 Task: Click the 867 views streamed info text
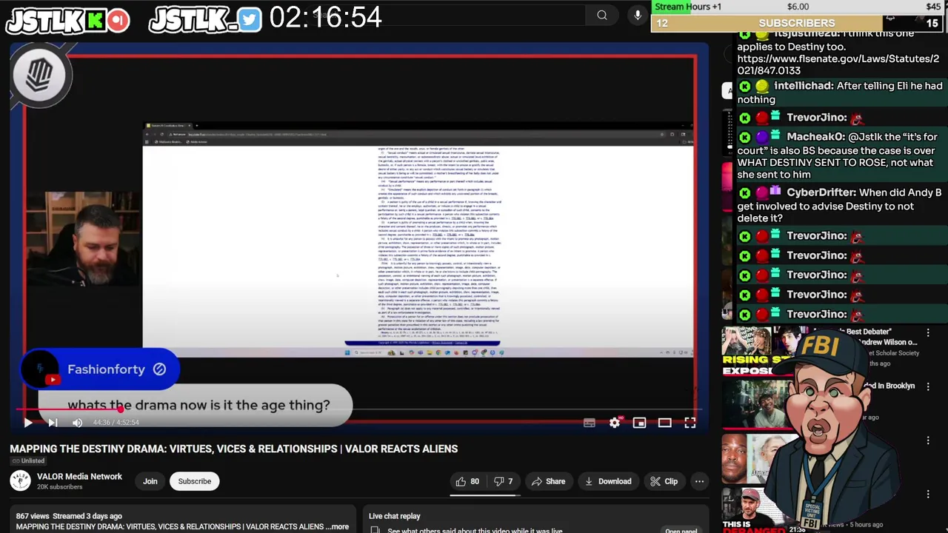tap(69, 516)
